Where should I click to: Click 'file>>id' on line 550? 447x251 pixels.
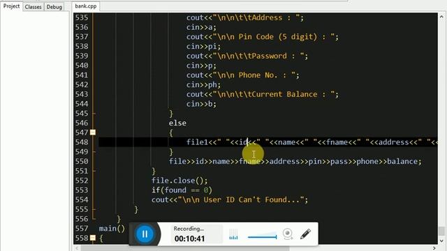[186, 161]
